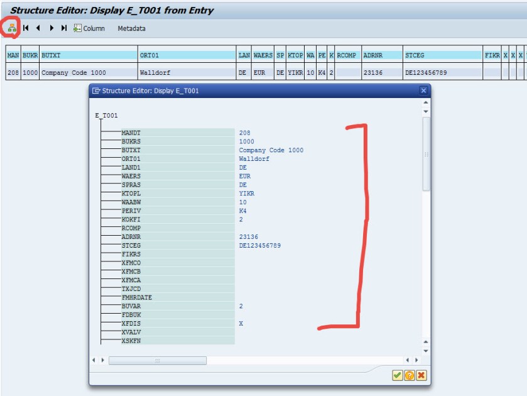
Task: Select the SPRAS field in the tree
Action: click(x=178, y=185)
